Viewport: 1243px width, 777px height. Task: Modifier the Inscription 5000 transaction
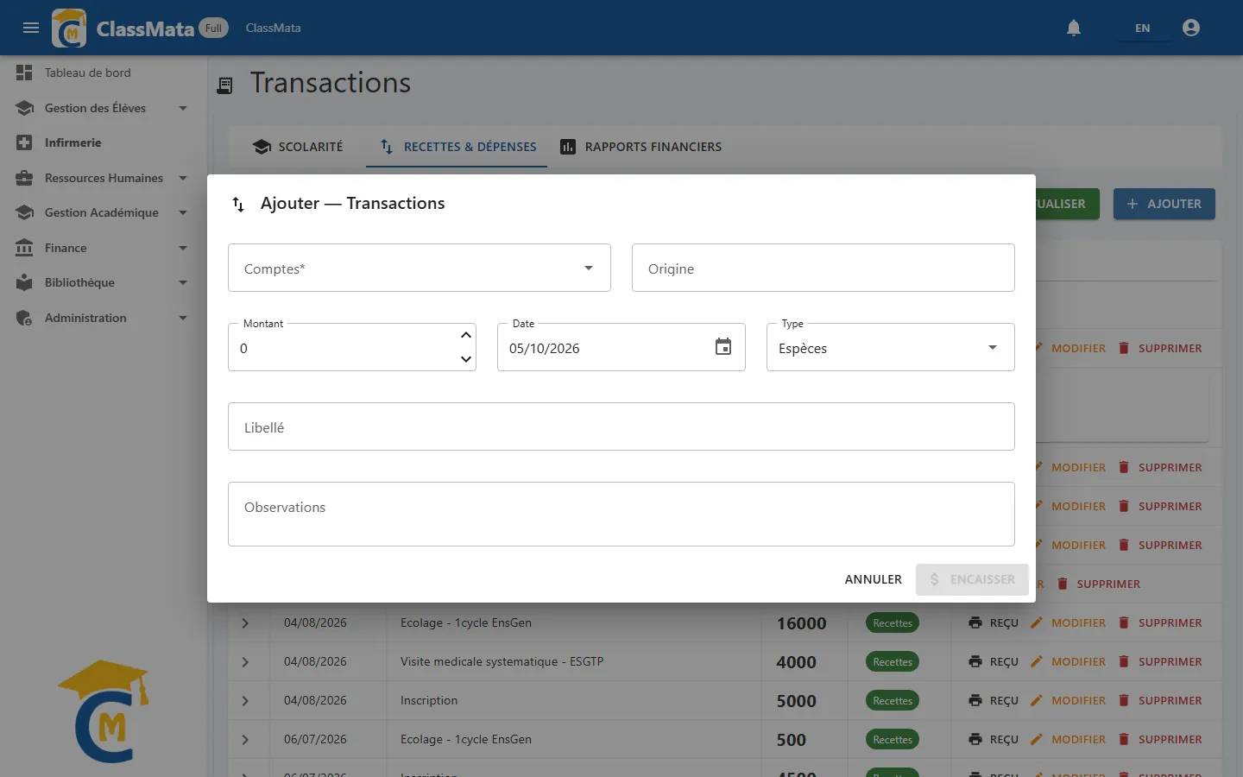click(1069, 700)
